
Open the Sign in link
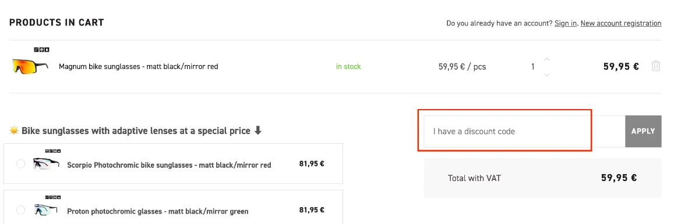pyautogui.click(x=566, y=23)
